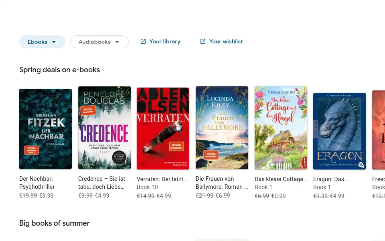Open Verraten book cover by Adler Olsen
Screen dimensions: 385x241
(163, 129)
